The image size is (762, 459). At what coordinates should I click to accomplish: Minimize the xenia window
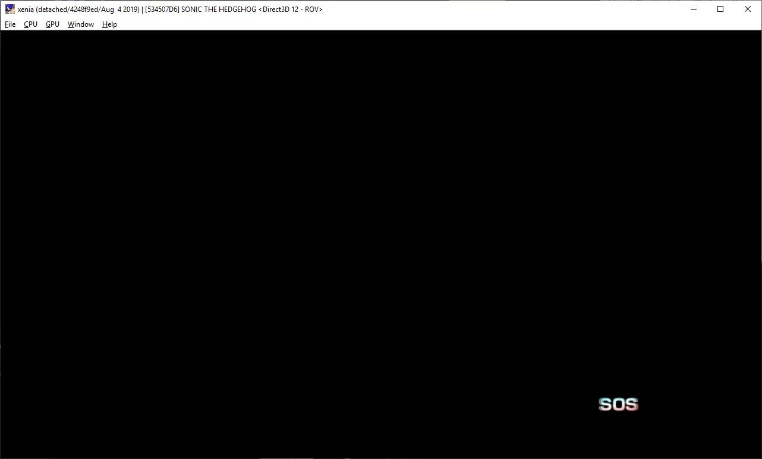click(x=693, y=9)
